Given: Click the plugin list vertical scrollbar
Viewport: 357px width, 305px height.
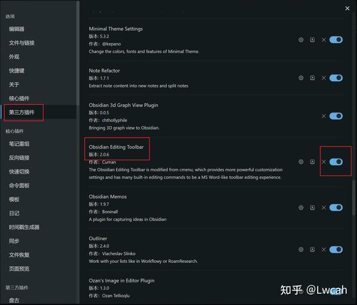Looking at the screenshot, I should pyautogui.click(x=353, y=197).
